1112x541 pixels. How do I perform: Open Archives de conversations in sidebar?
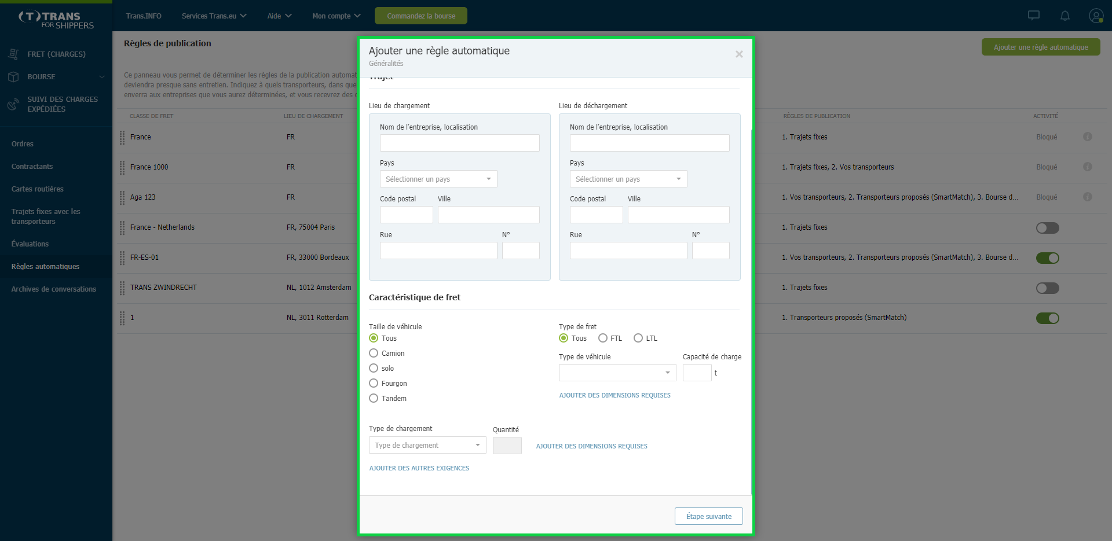point(54,289)
